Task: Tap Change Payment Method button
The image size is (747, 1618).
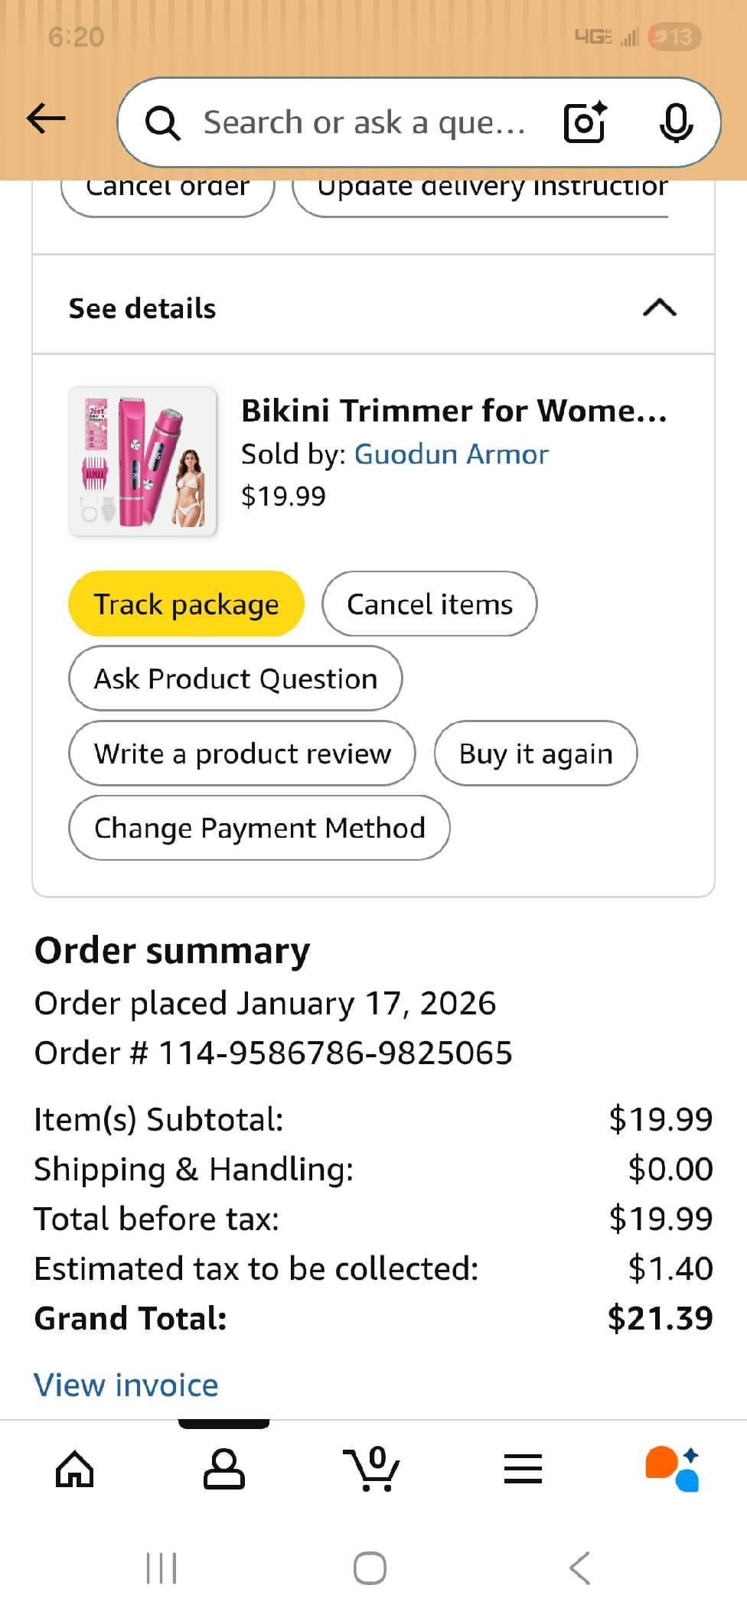Action: [259, 828]
